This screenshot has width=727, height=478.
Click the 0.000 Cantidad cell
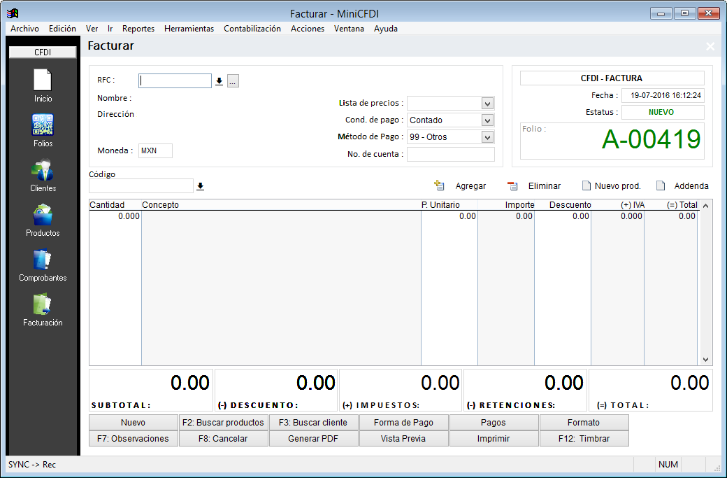click(x=115, y=216)
